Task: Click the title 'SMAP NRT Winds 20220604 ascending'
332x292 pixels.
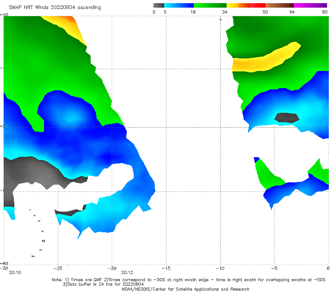Action: [55, 8]
